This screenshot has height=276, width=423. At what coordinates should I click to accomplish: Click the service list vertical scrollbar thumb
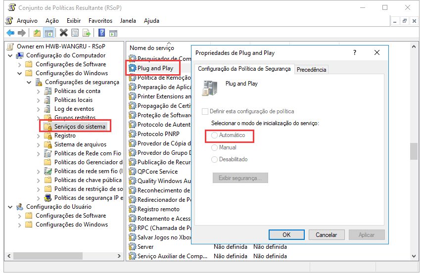coord(414,151)
